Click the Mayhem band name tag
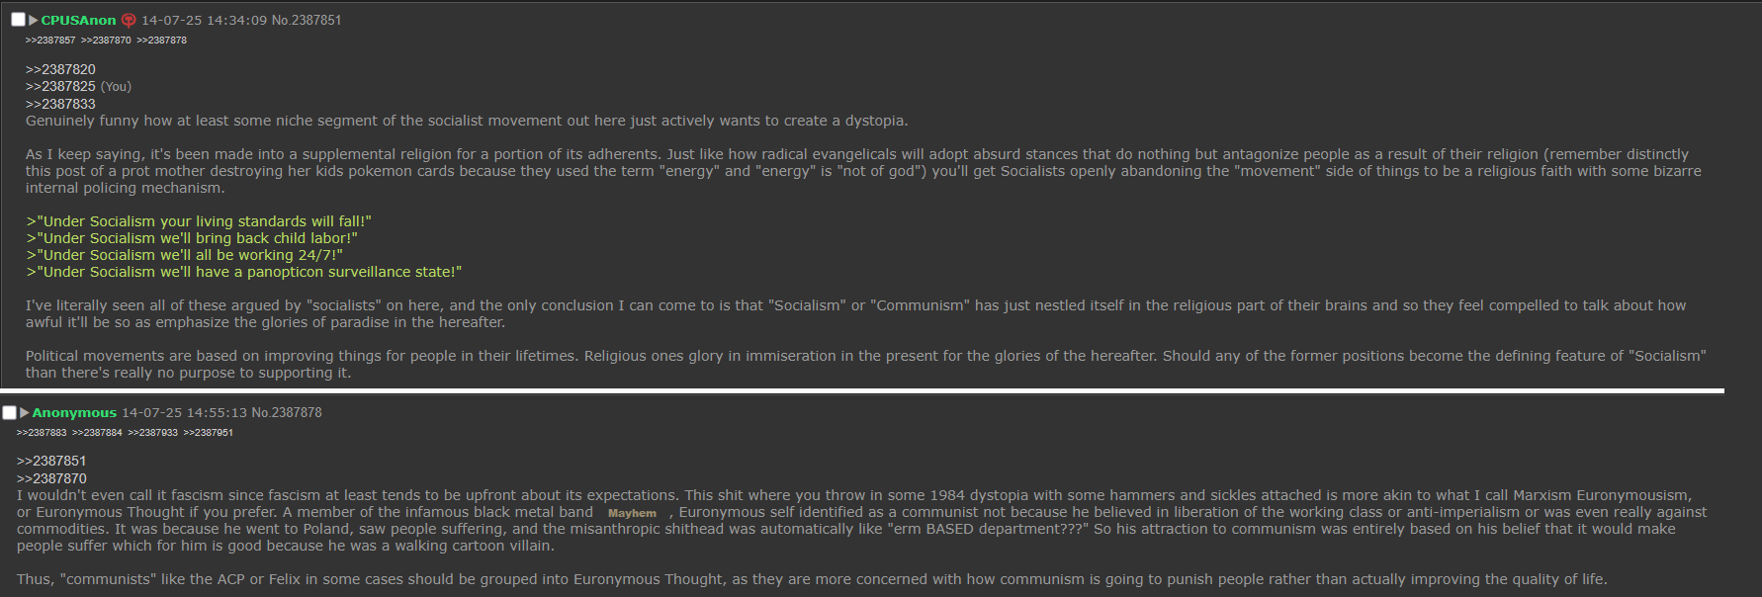This screenshot has height=597, width=1762. 632,513
